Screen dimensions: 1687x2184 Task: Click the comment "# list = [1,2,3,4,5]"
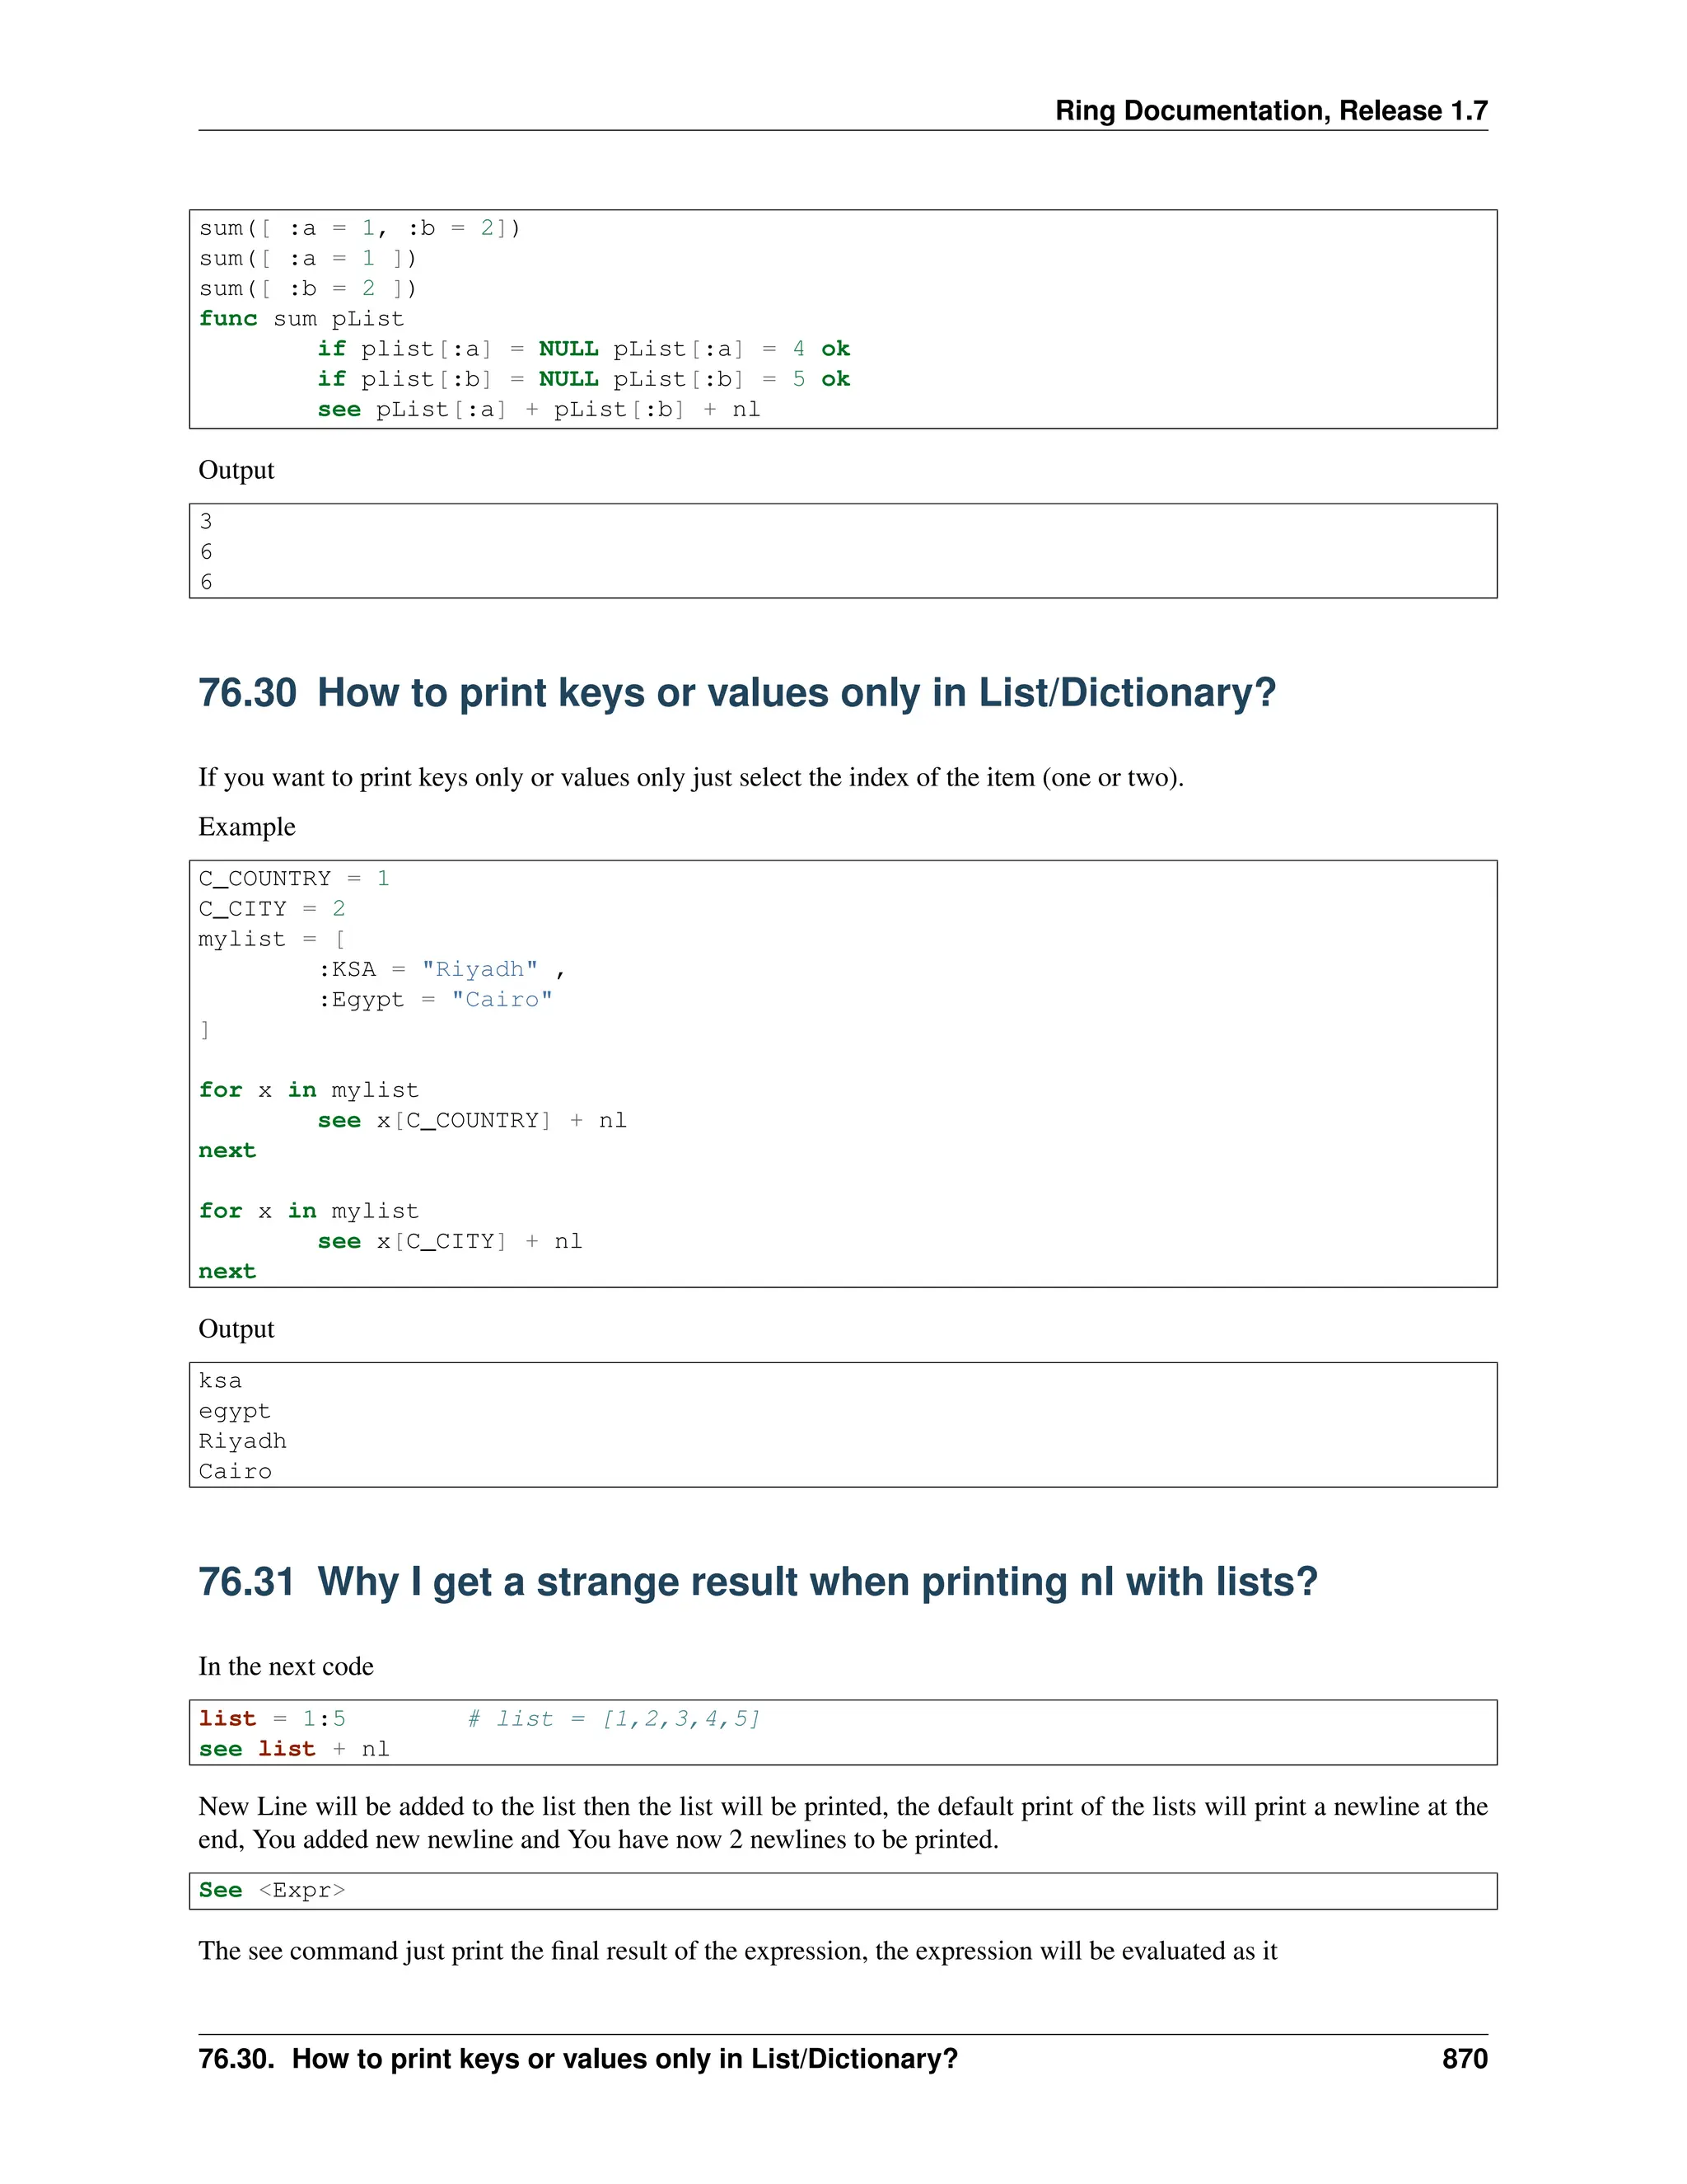(614, 1718)
